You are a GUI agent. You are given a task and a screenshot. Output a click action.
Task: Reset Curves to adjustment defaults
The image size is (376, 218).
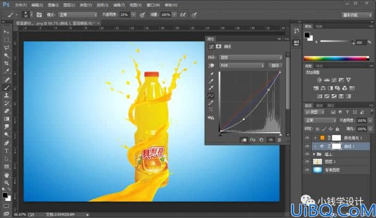tap(261, 140)
